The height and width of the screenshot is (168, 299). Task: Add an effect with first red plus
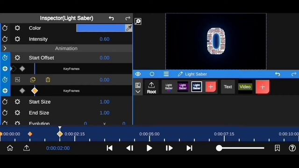coord(211,87)
